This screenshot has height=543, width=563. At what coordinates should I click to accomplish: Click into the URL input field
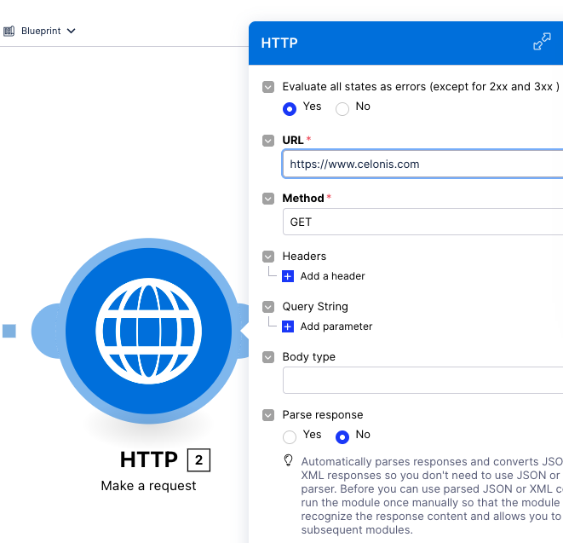tap(422, 164)
